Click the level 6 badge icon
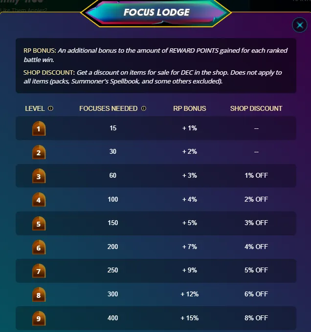This screenshot has height=332, width=311. tap(39, 247)
